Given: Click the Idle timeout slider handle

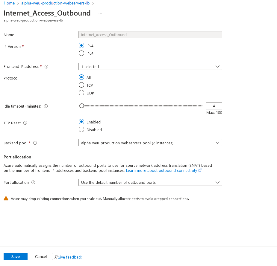Looking at the screenshot, I should coord(82,106).
